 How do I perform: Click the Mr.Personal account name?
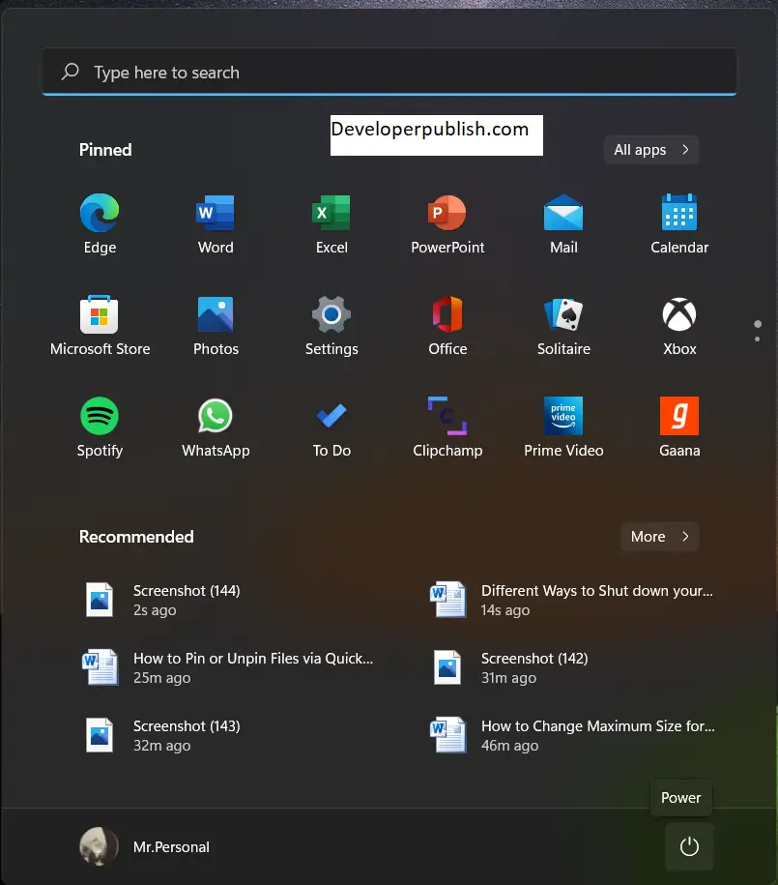(x=171, y=846)
